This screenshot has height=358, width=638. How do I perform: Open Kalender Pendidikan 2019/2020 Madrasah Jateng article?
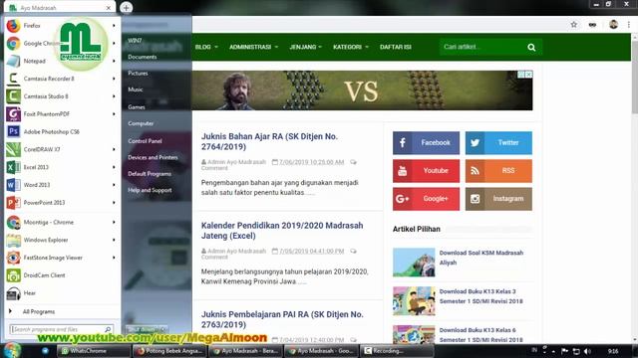click(282, 231)
